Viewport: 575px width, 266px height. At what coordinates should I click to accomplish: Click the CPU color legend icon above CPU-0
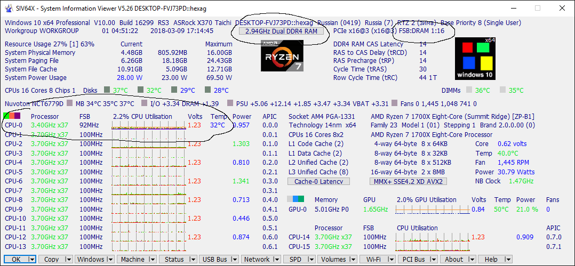point(11,116)
